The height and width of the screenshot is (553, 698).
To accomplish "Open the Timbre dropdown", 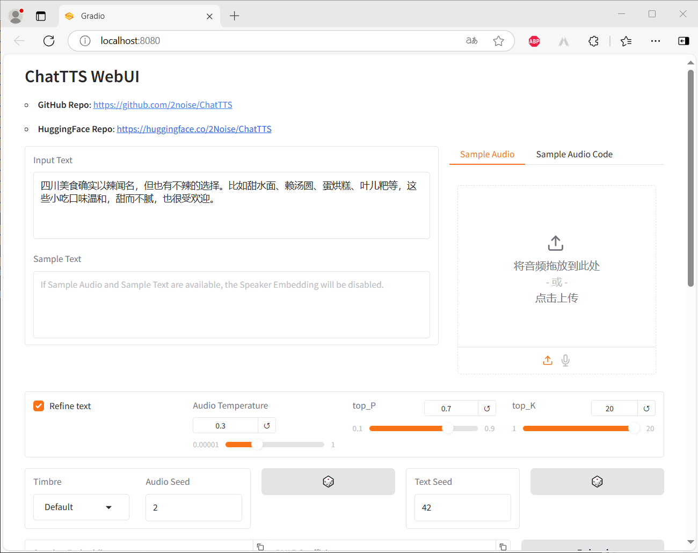I will 81,507.
